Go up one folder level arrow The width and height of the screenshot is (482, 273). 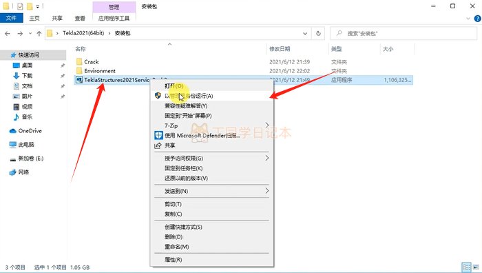[x=39, y=34]
